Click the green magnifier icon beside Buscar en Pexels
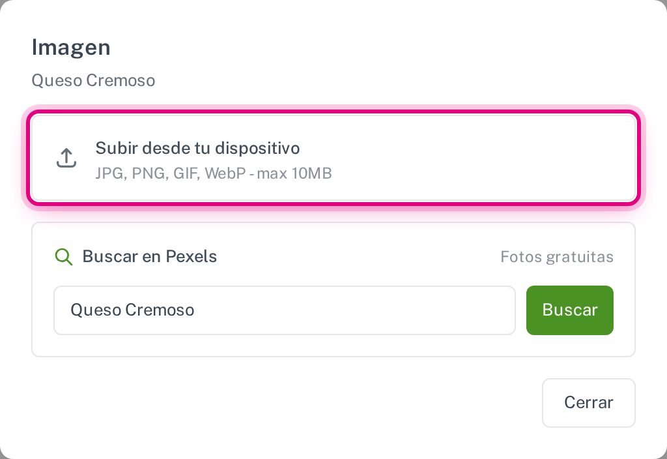This screenshot has width=667, height=459. [64, 257]
